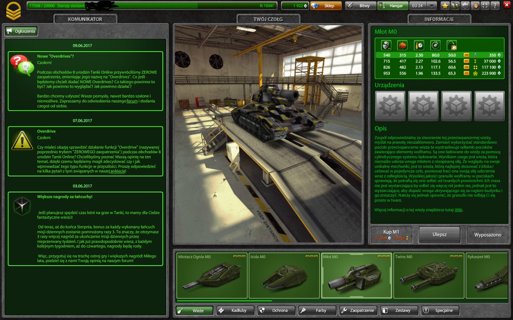Switch to Ochrona protection category
Image resolution: width=513 pixels, height=320 pixels.
tap(276, 310)
